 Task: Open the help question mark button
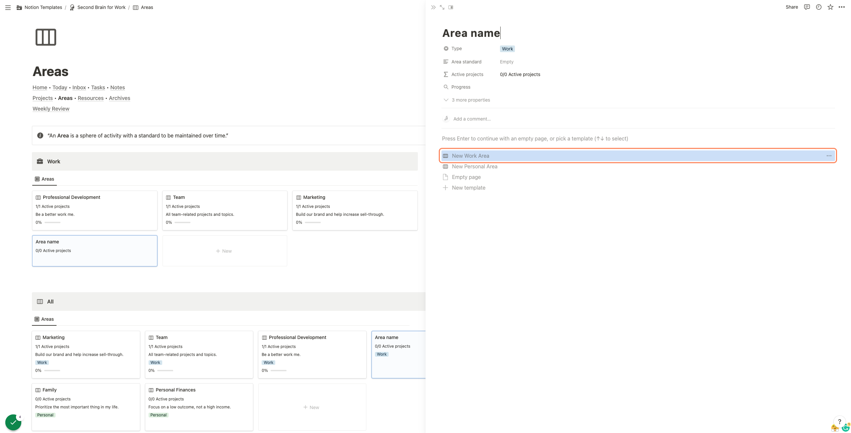(x=840, y=422)
